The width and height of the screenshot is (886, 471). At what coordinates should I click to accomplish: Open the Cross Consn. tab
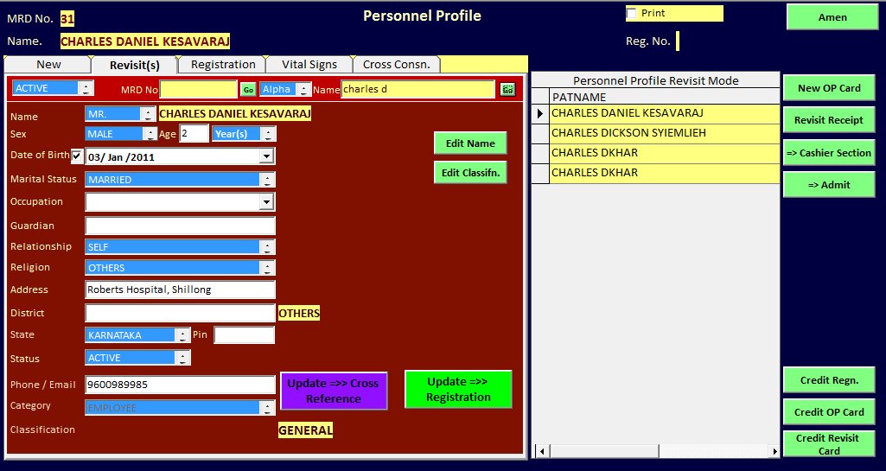[x=396, y=64]
